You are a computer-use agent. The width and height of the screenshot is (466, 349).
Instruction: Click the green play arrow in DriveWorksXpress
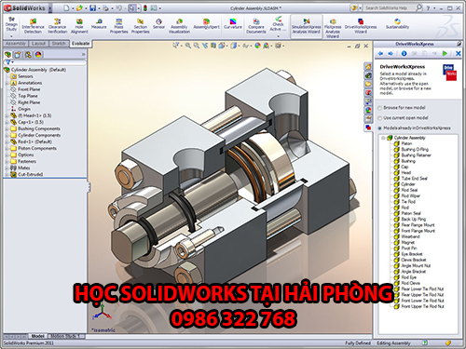pyautogui.click(x=445, y=53)
